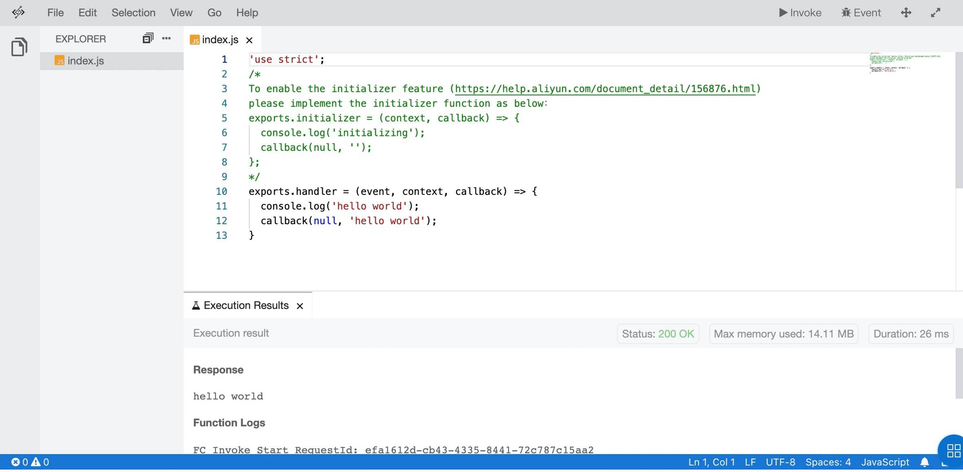Close the Execution Results panel
Viewport: 963px width, 472px height.
coord(300,306)
